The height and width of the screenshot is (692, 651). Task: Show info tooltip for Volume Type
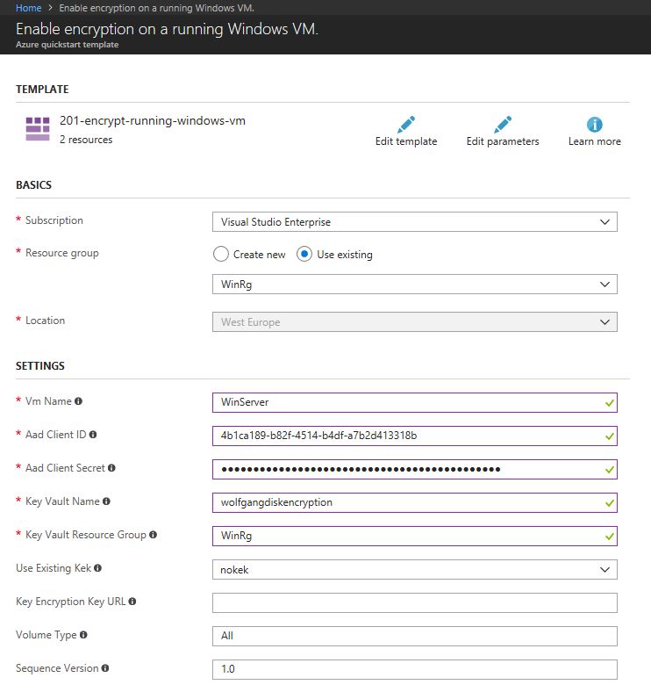tap(83, 635)
